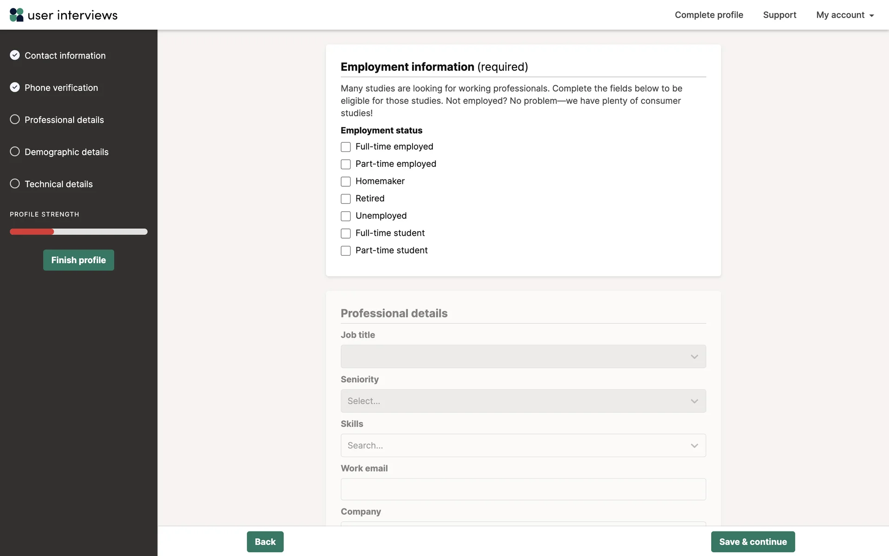
Task: Enable the Part-time student checkbox
Action: click(345, 251)
